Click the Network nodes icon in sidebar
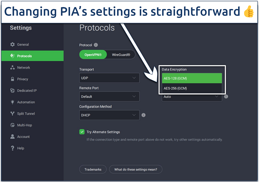Viewport: 259px width, 182px height. click(13, 67)
